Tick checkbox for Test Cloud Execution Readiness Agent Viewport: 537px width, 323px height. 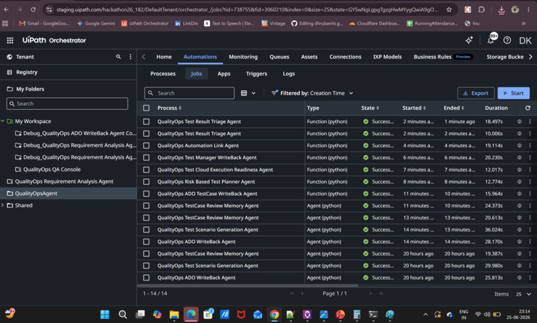tap(146, 170)
